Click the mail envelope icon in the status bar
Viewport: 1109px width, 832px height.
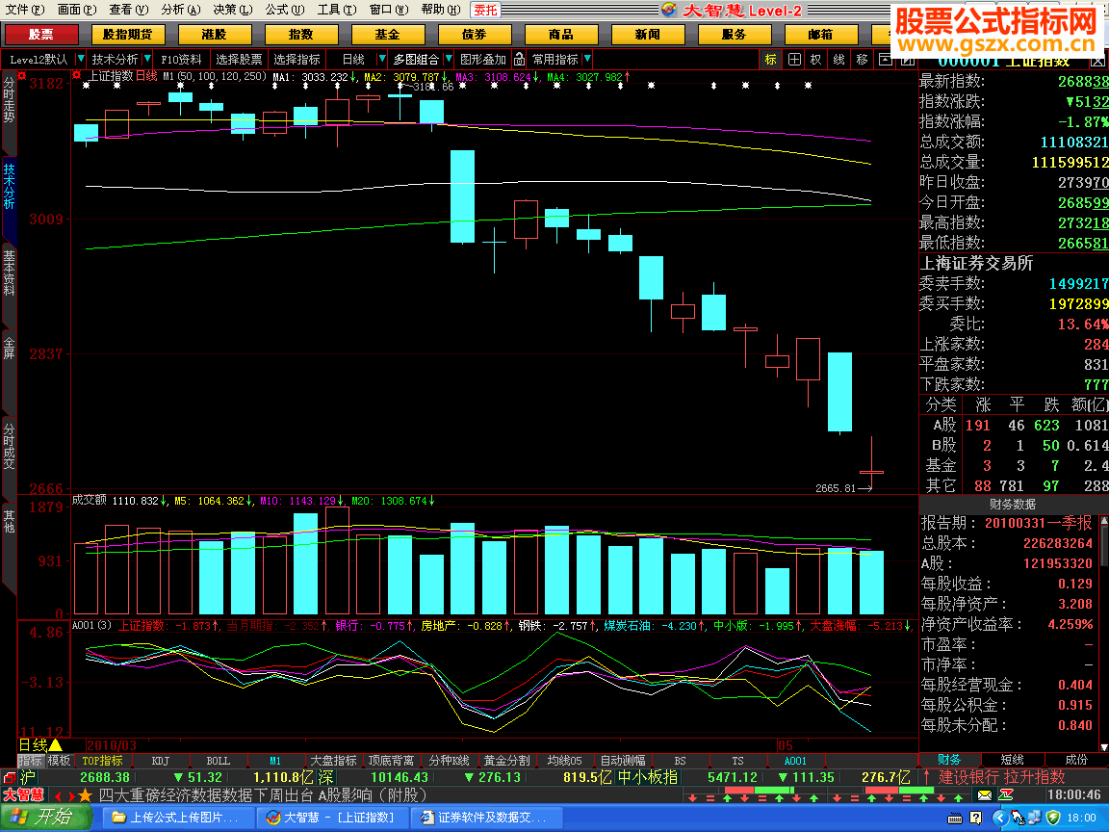coord(985,795)
